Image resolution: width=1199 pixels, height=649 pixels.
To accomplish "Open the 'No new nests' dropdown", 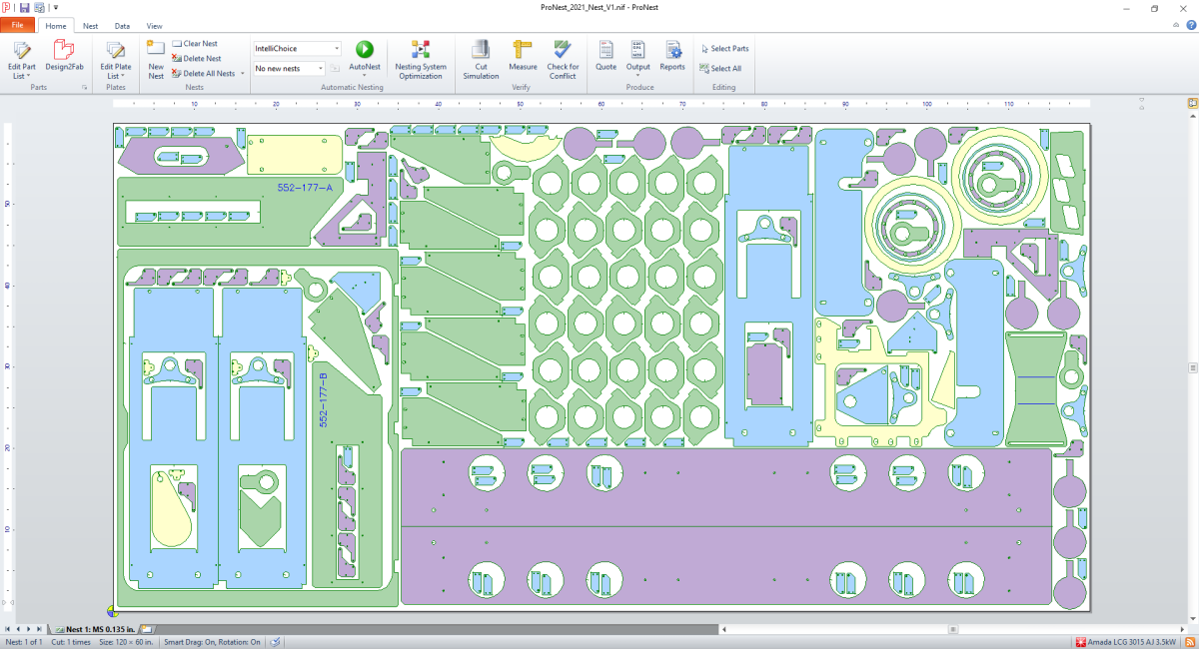I will point(321,68).
